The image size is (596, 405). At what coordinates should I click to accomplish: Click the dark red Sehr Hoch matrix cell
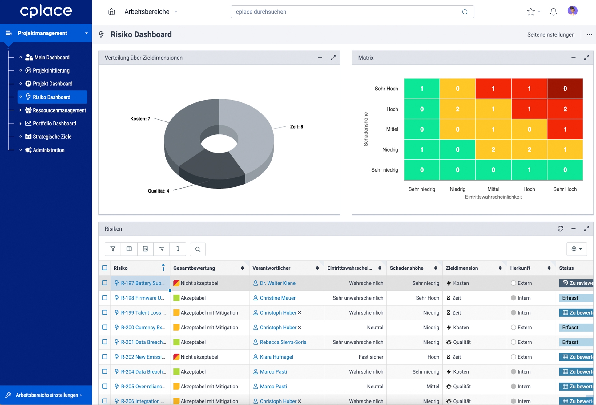click(565, 89)
